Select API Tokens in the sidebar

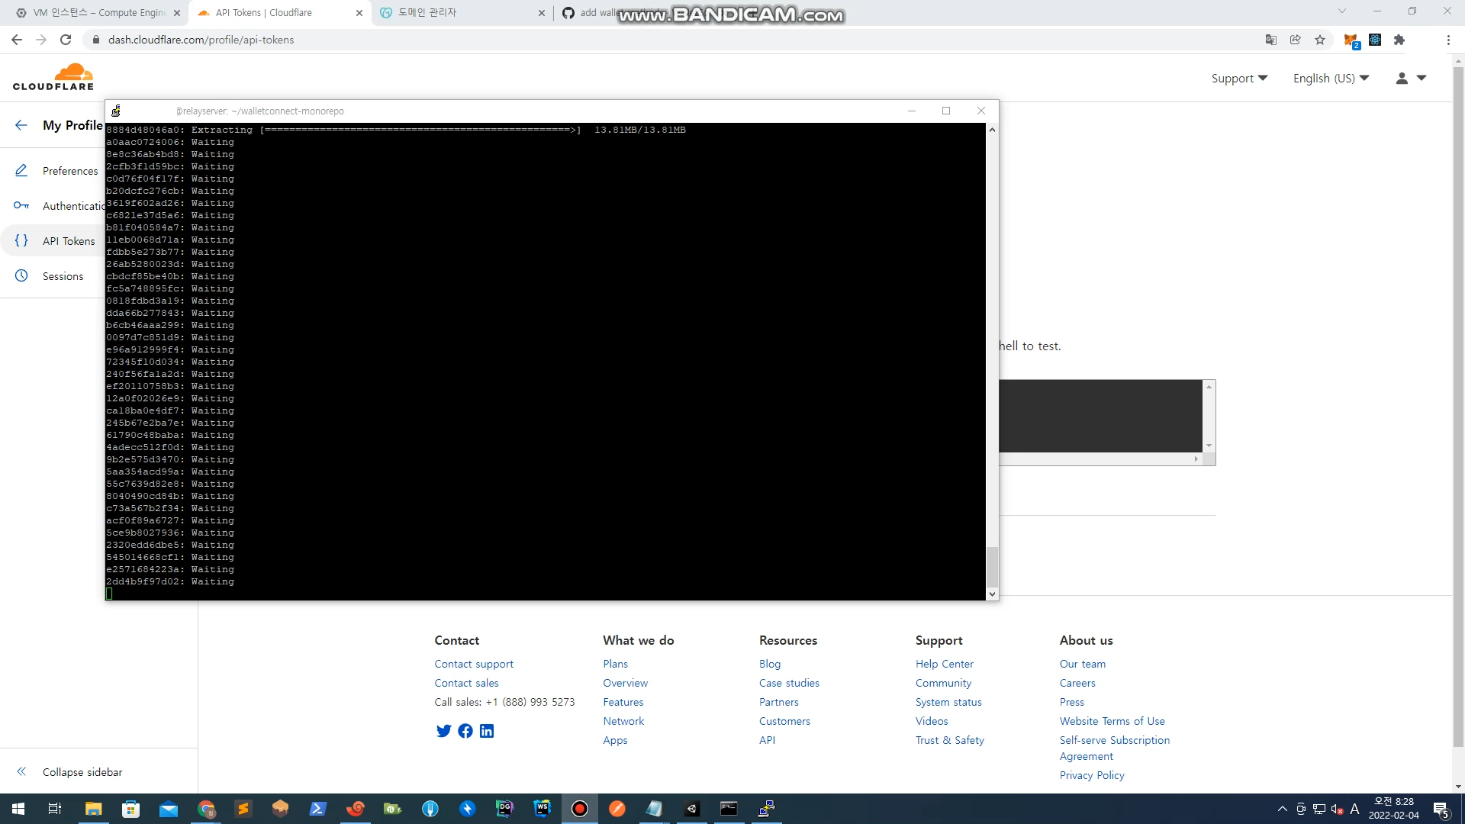(x=69, y=241)
